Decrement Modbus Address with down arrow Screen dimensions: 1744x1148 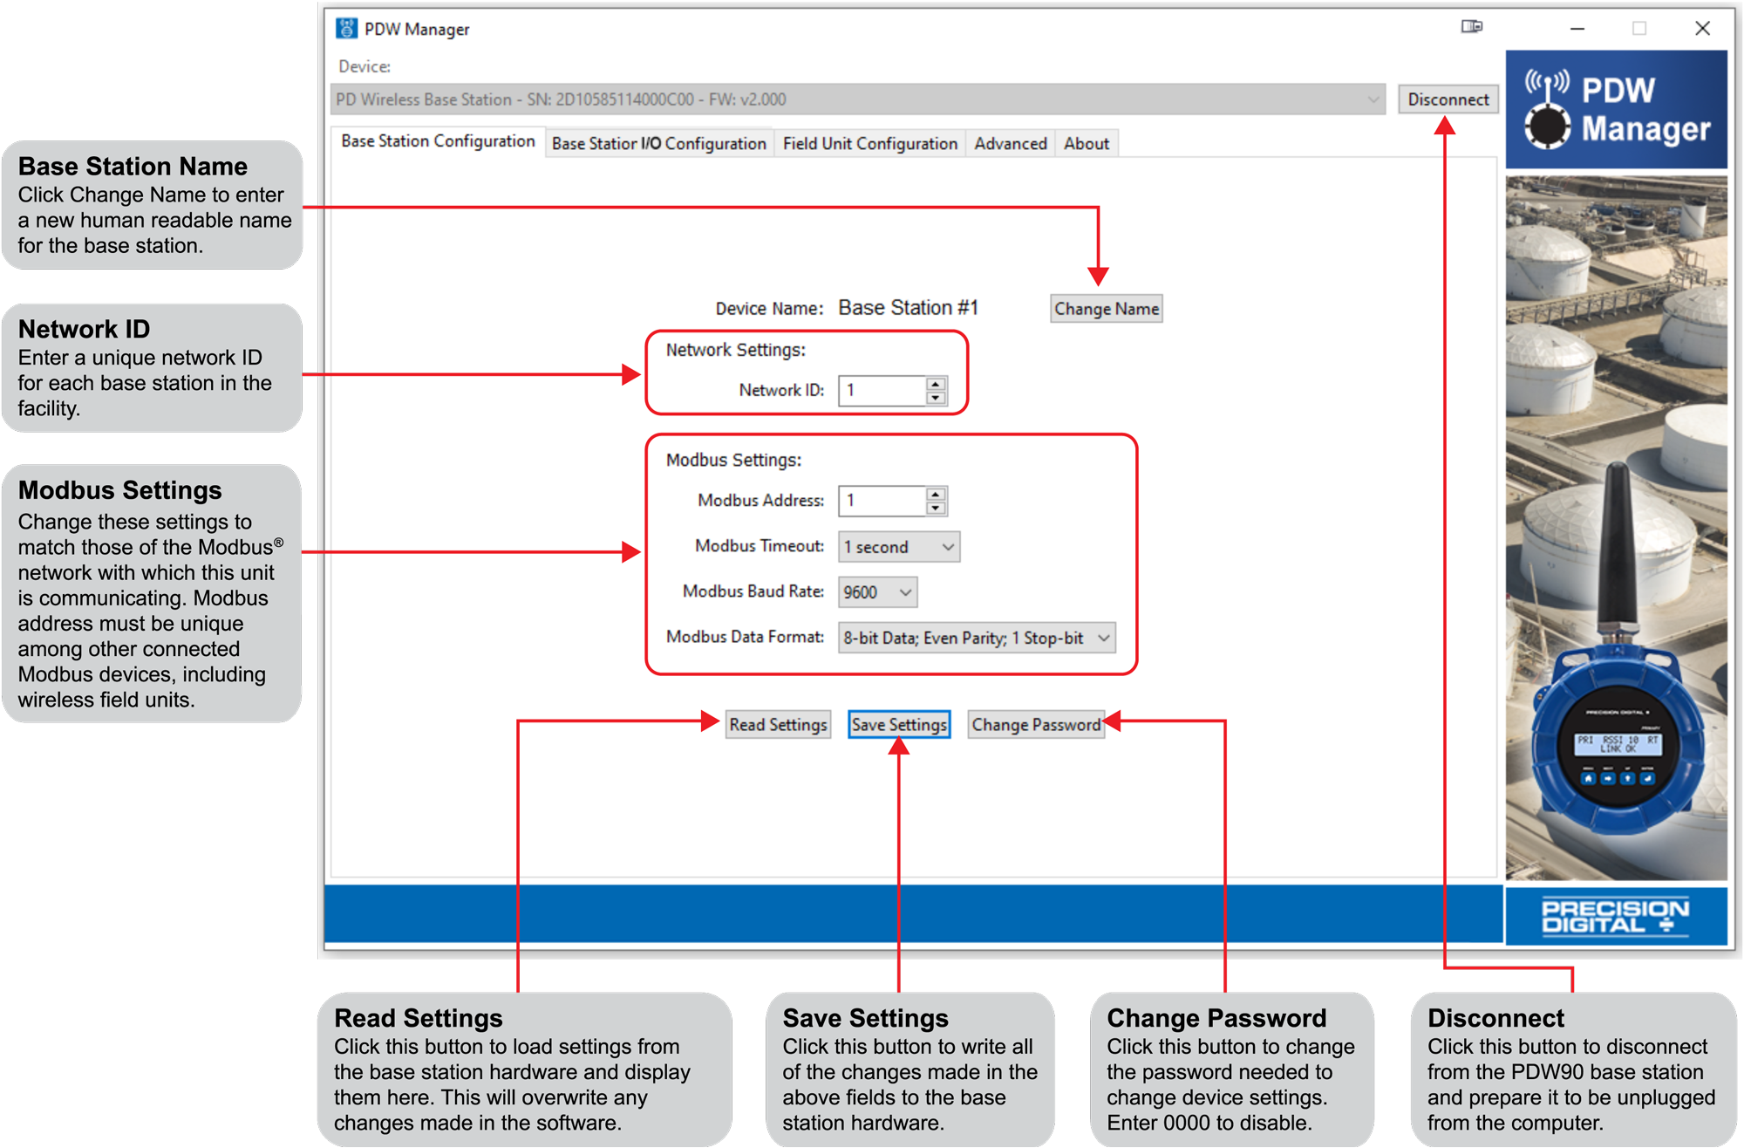pyautogui.click(x=936, y=508)
